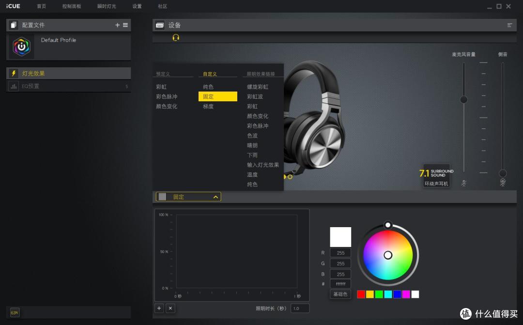Select the yellow basic color swatch
Image resolution: width=523 pixels, height=325 pixels.
(x=370, y=294)
